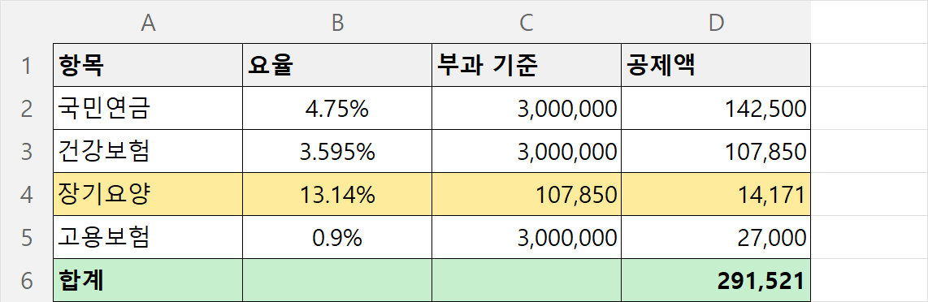Screen dimensions: 928x302
Task: Select the 국민연금 cell
Action: [148, 108]
